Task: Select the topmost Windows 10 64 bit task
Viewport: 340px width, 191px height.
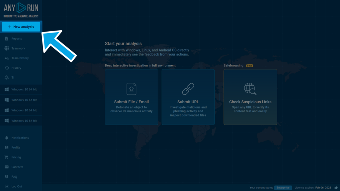Action: tap(21, 90)
